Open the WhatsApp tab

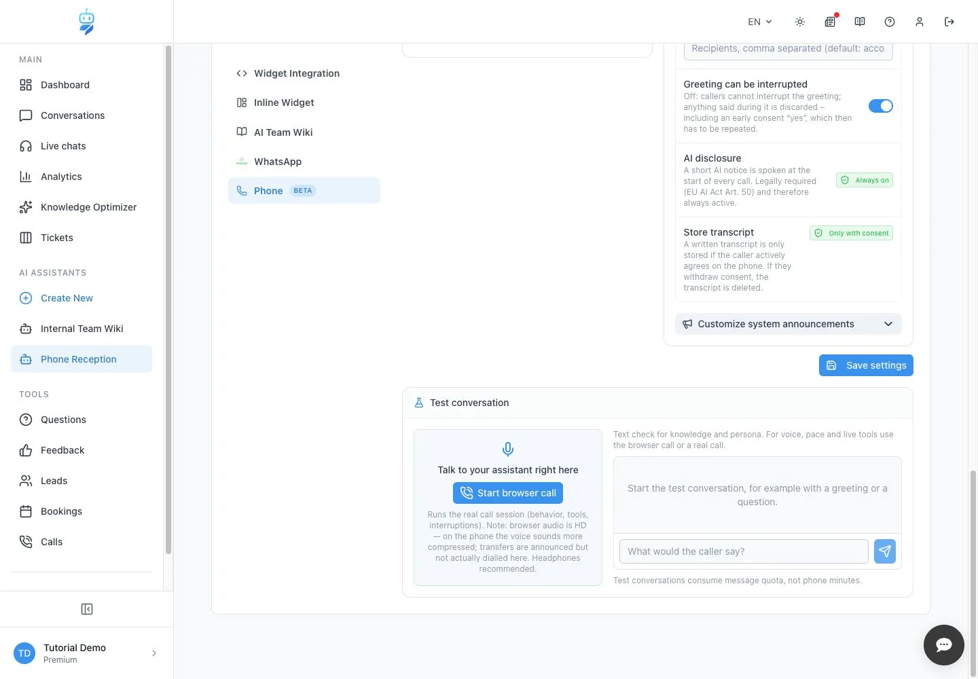[304, 162]
